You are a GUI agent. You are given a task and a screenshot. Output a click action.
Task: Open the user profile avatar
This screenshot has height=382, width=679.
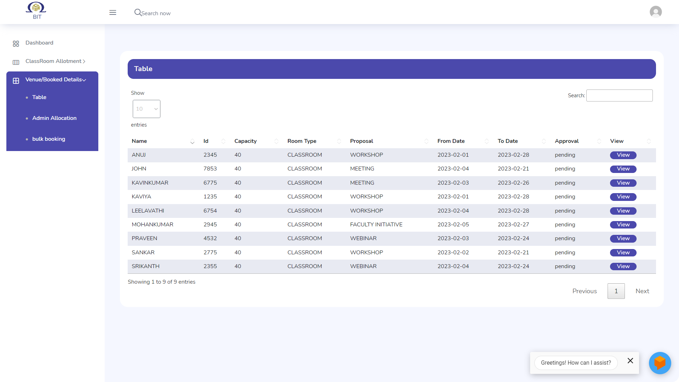click(x=656, y=12)
